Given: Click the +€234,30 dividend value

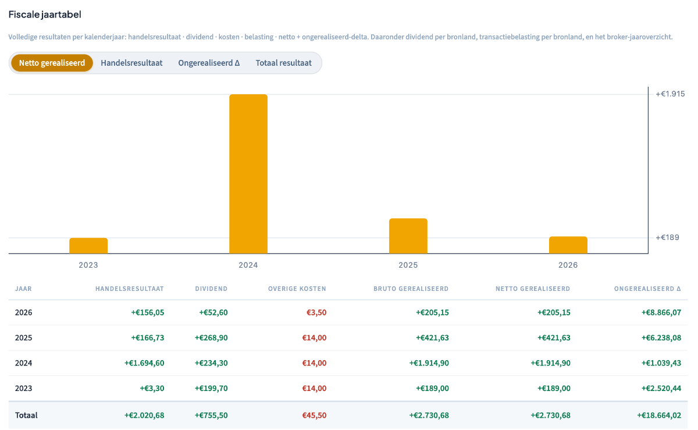Looking at the screenshot, I should click(211, 363).
